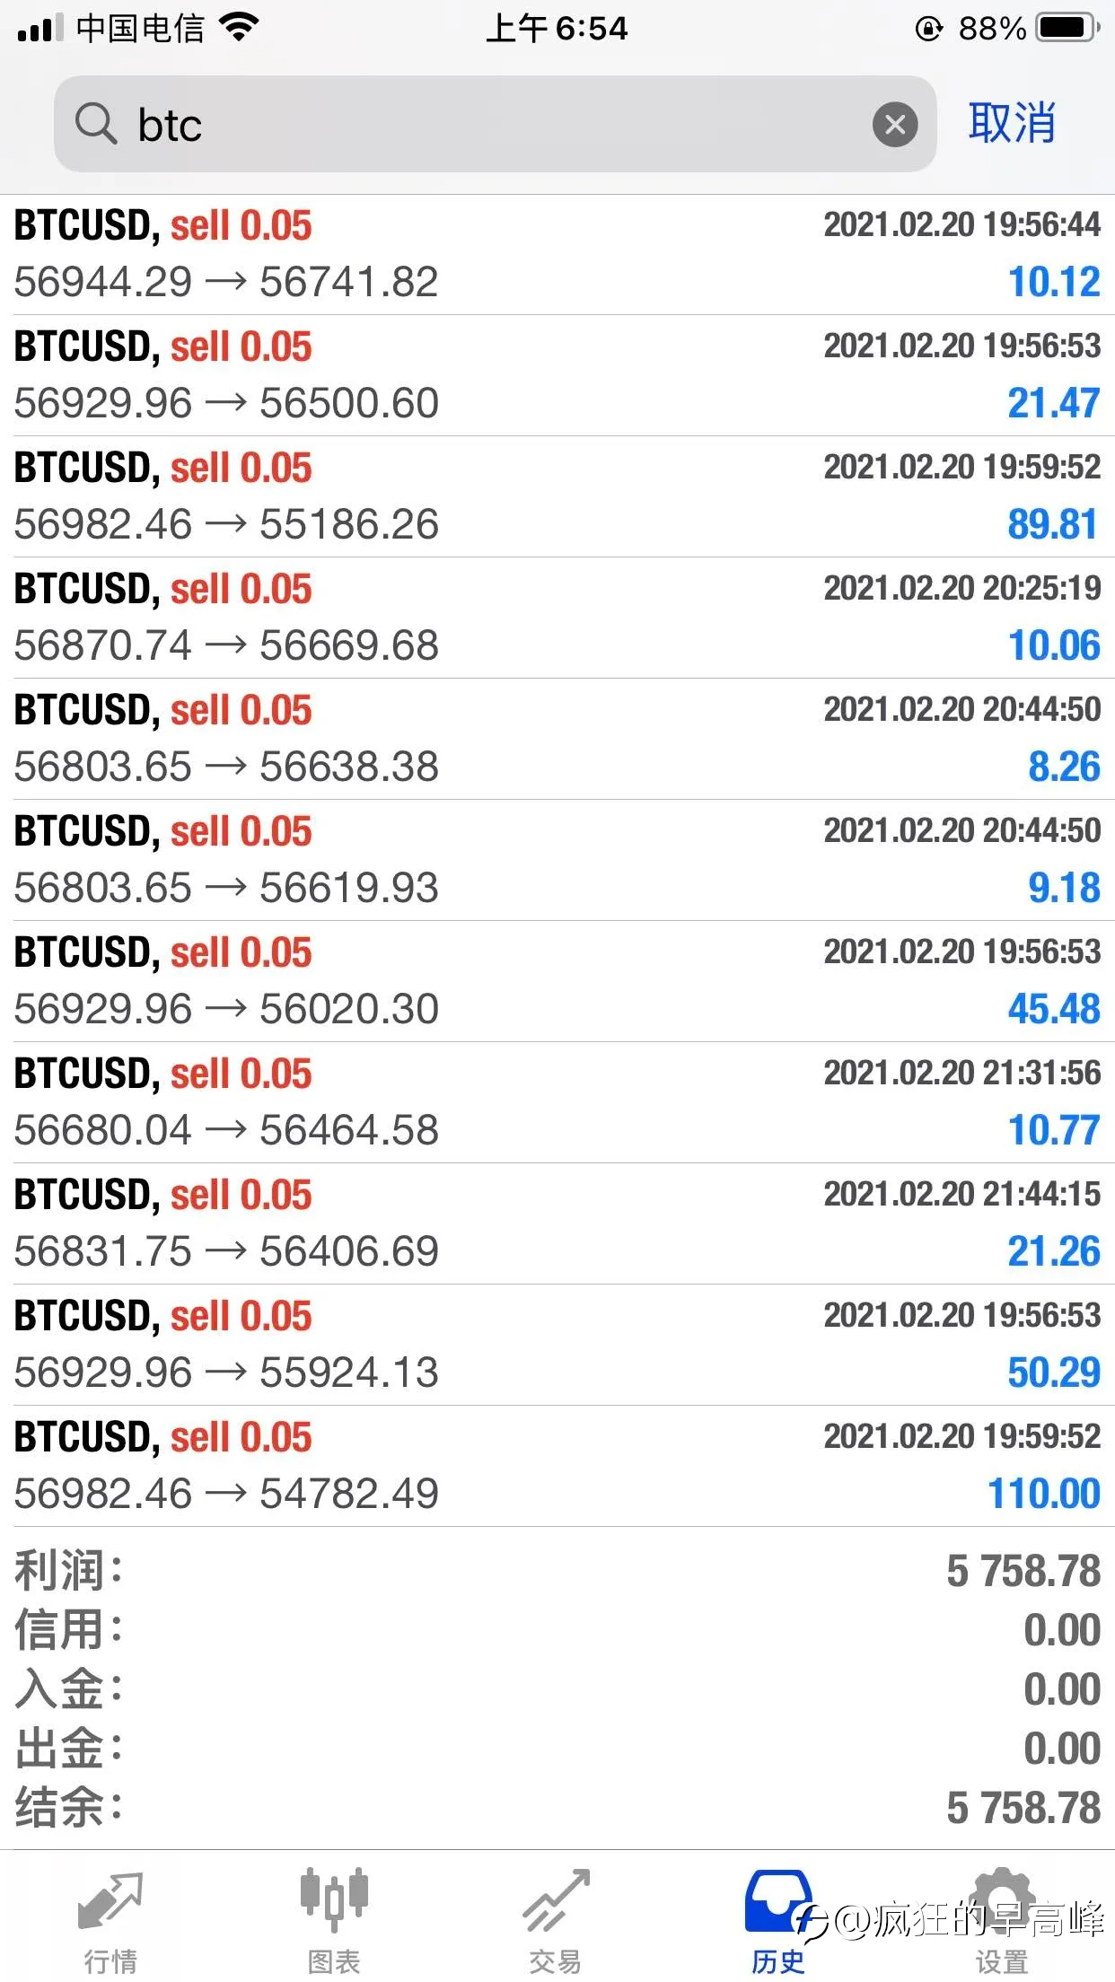Select the trade from 56870.74 to 56669.68
1115x1982 pixels.
click(x=557, y=618)
